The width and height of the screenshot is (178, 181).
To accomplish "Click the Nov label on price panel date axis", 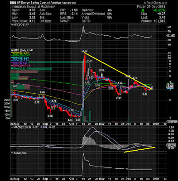I will click(102, 124).
